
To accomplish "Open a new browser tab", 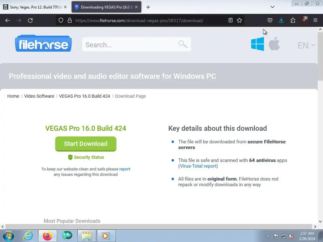I will point(148,7).
